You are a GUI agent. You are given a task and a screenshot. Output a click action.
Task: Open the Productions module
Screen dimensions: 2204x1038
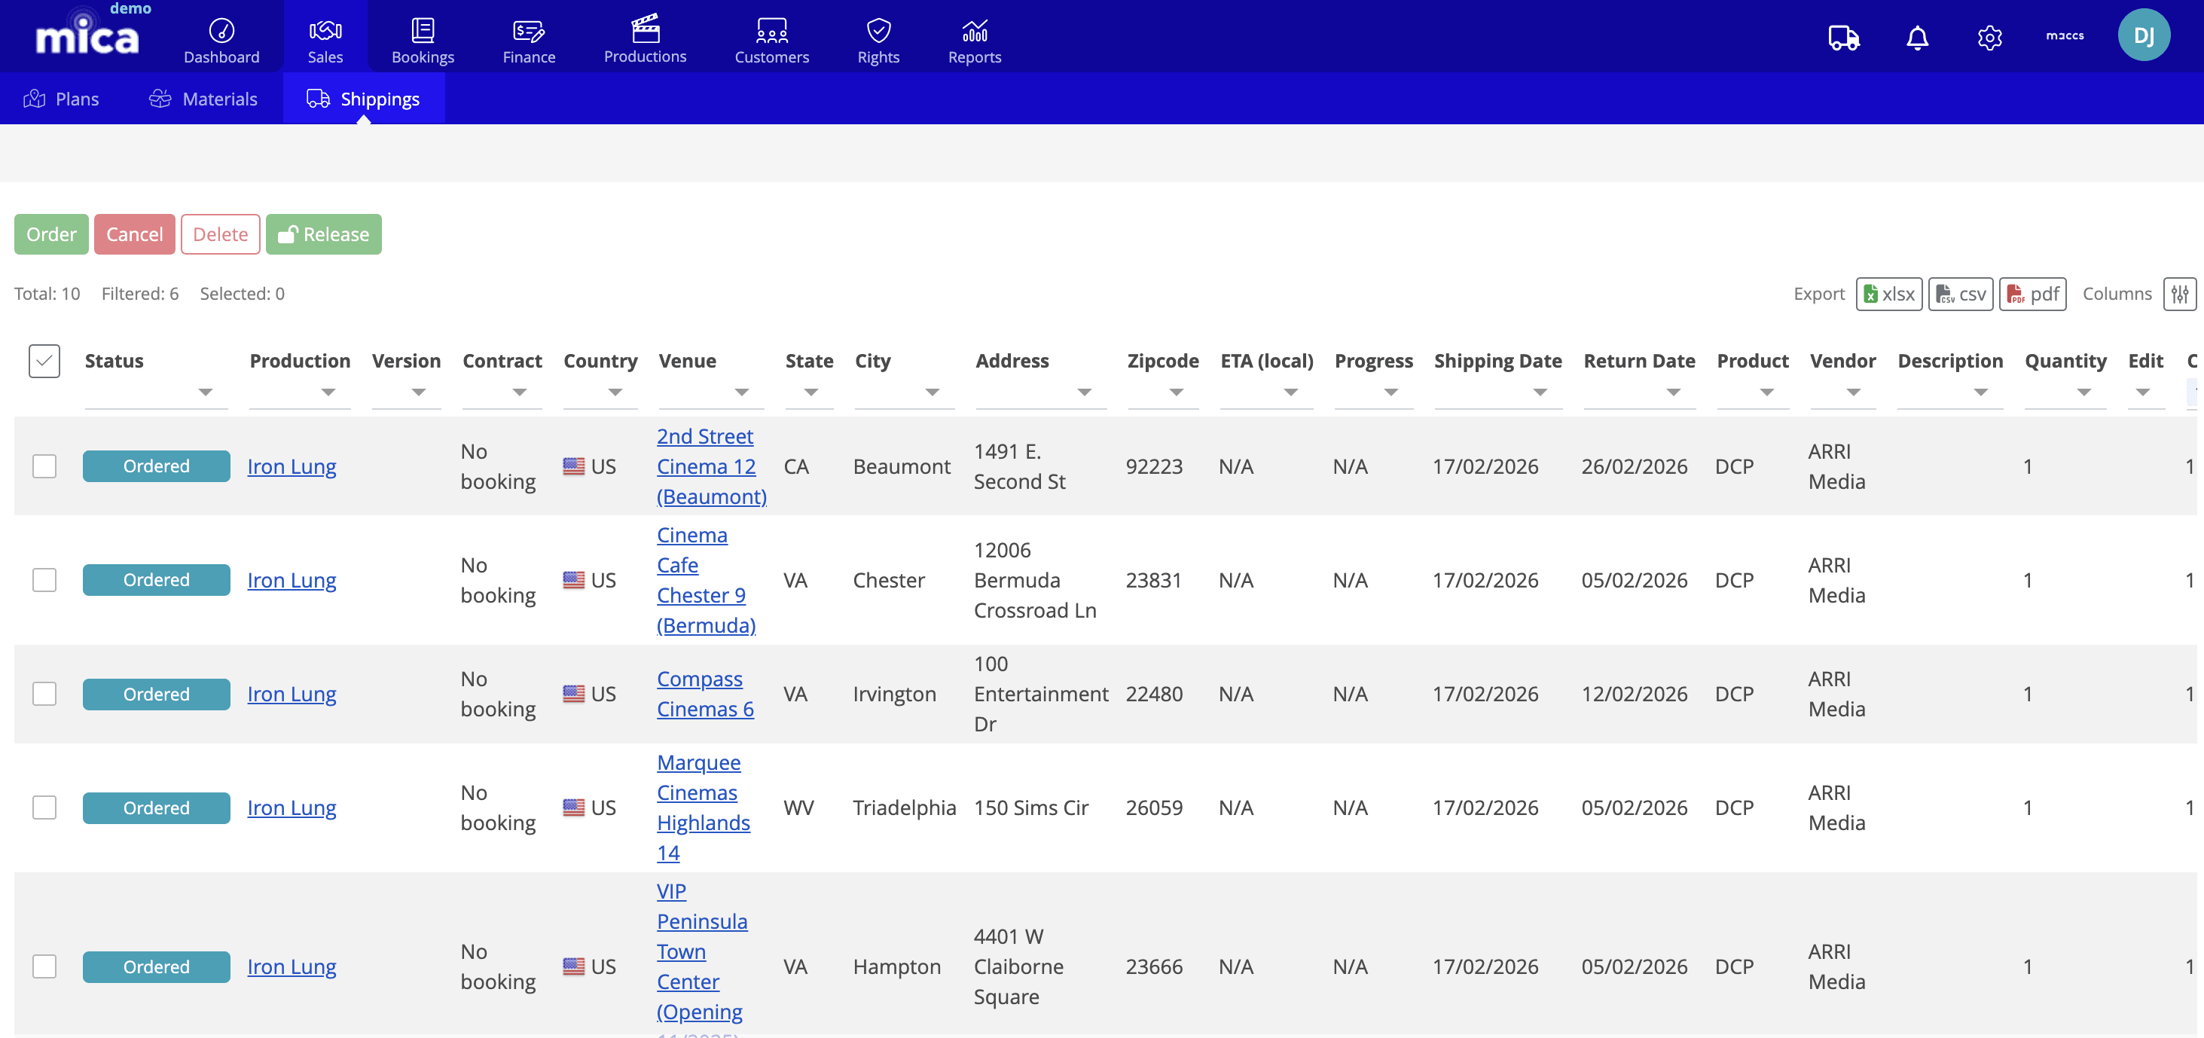tap(645, 38)
